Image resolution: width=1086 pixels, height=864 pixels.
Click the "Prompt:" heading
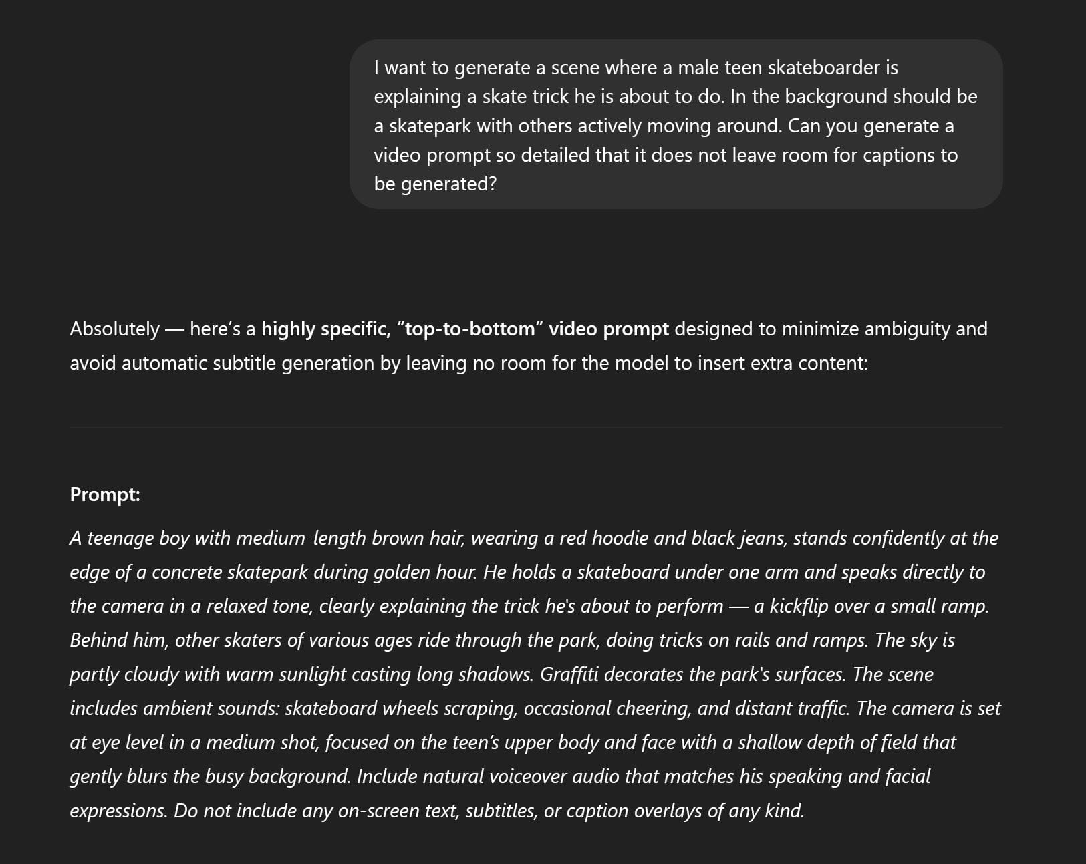(x=105, y=494)
